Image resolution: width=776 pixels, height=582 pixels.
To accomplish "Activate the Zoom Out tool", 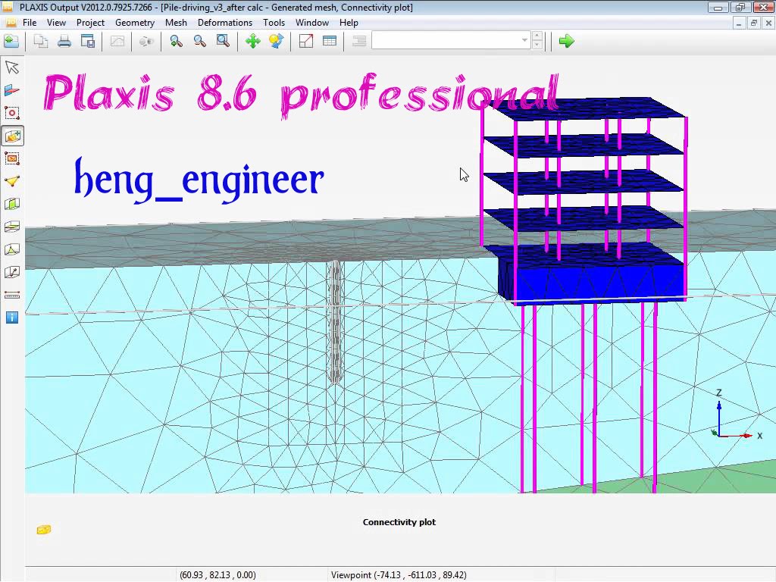I will point(199,41).
